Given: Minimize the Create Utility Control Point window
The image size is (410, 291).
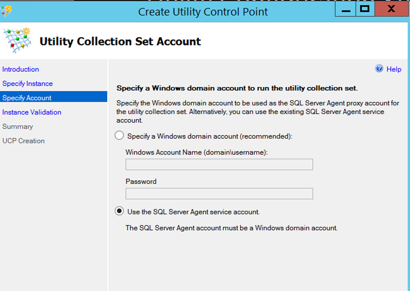Looking at the screenshot, I should coord(345,9).
